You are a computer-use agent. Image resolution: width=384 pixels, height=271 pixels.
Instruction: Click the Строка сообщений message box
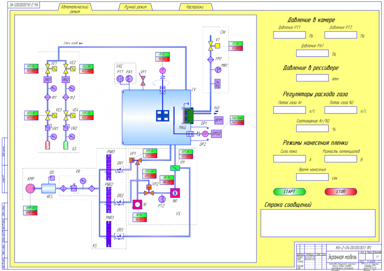tap(318, 223)
